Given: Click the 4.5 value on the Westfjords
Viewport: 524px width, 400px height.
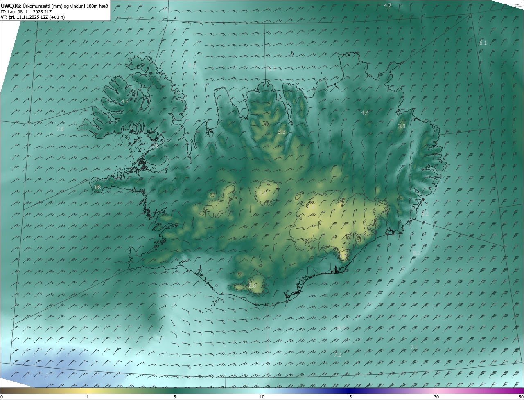Looking at the screenshot, I should pos(125,101).
